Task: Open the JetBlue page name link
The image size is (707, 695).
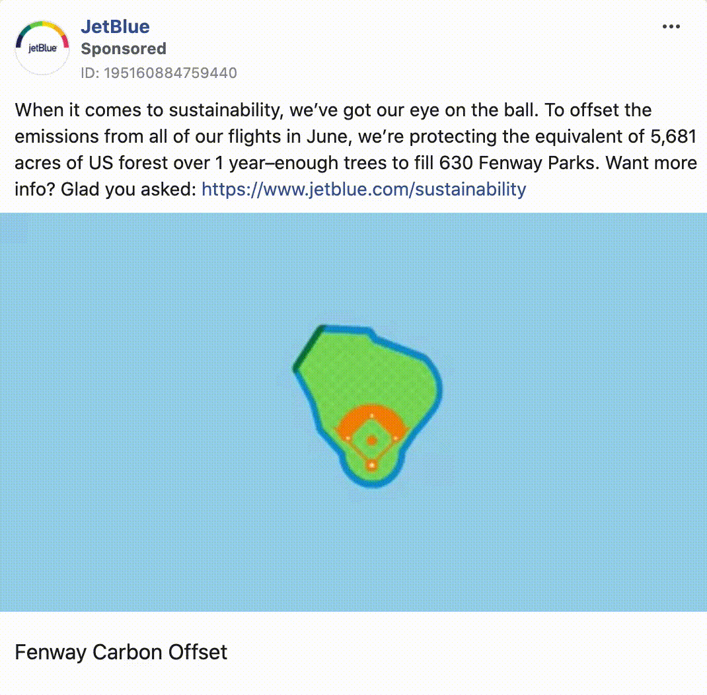Action: point(115,26)
